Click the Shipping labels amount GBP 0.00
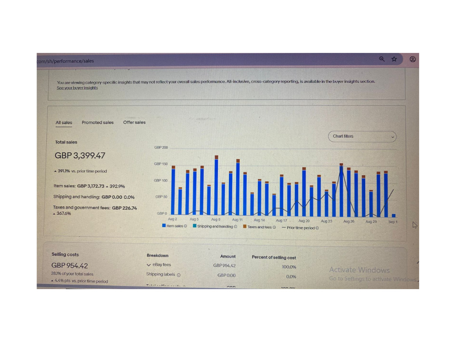The width and height of the screenshot is (456, 342). (226, 275)
